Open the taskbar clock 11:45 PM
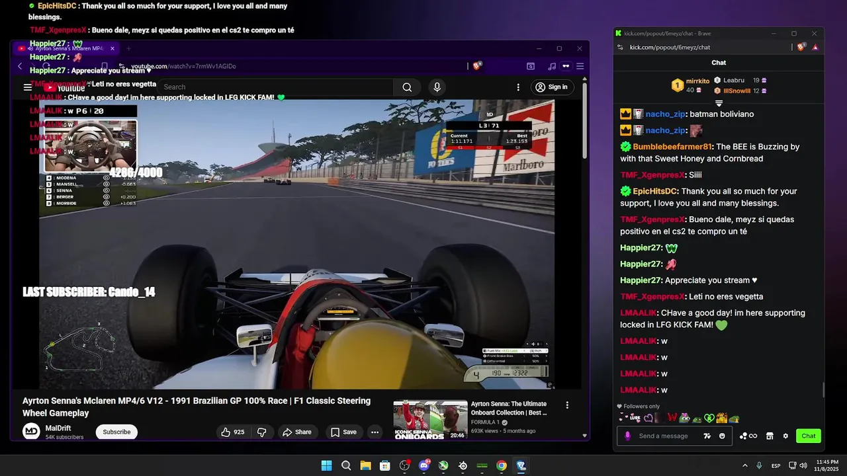The image size is (847, 476). coord(827,465)
